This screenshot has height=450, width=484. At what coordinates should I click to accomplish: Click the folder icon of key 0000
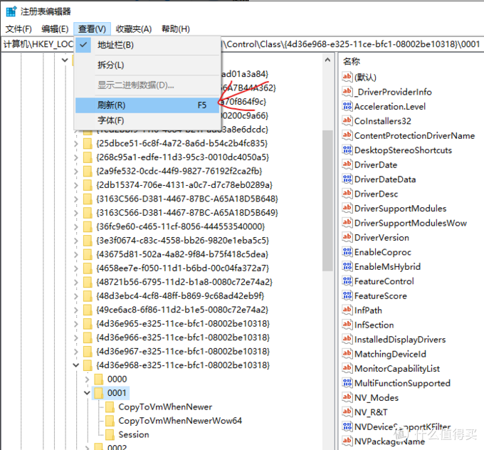click(99, 379)
